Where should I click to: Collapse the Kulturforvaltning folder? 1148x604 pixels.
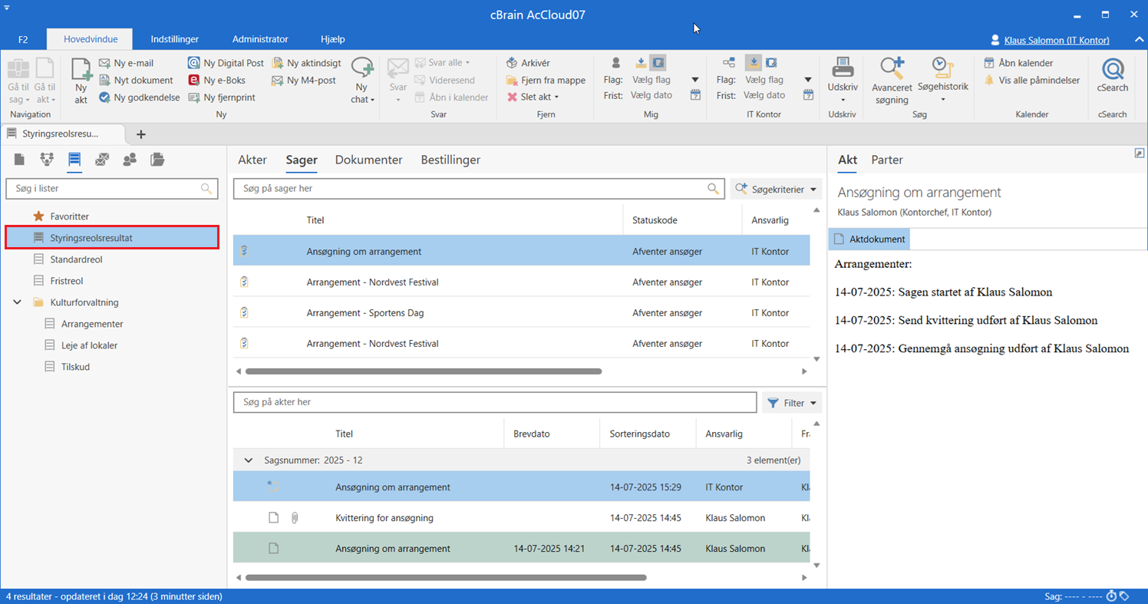pos(18,302)
